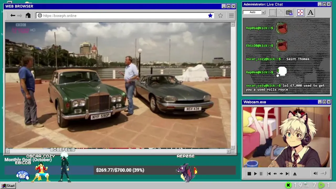This screenshot has width=336, height=189.
Task: Open the Font 'A' settings icon
Action: [311, 12]
